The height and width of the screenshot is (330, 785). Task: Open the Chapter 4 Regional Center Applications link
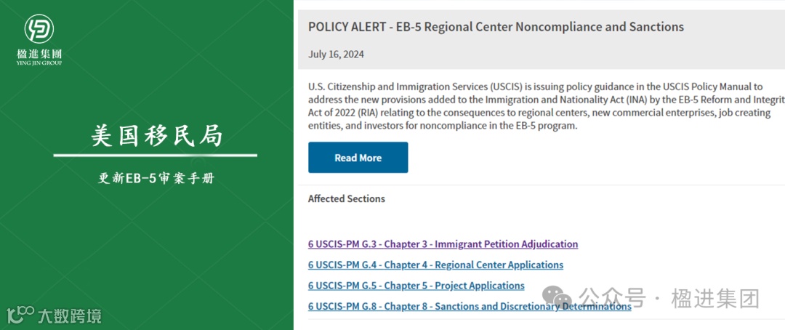[x=435, y=265]
